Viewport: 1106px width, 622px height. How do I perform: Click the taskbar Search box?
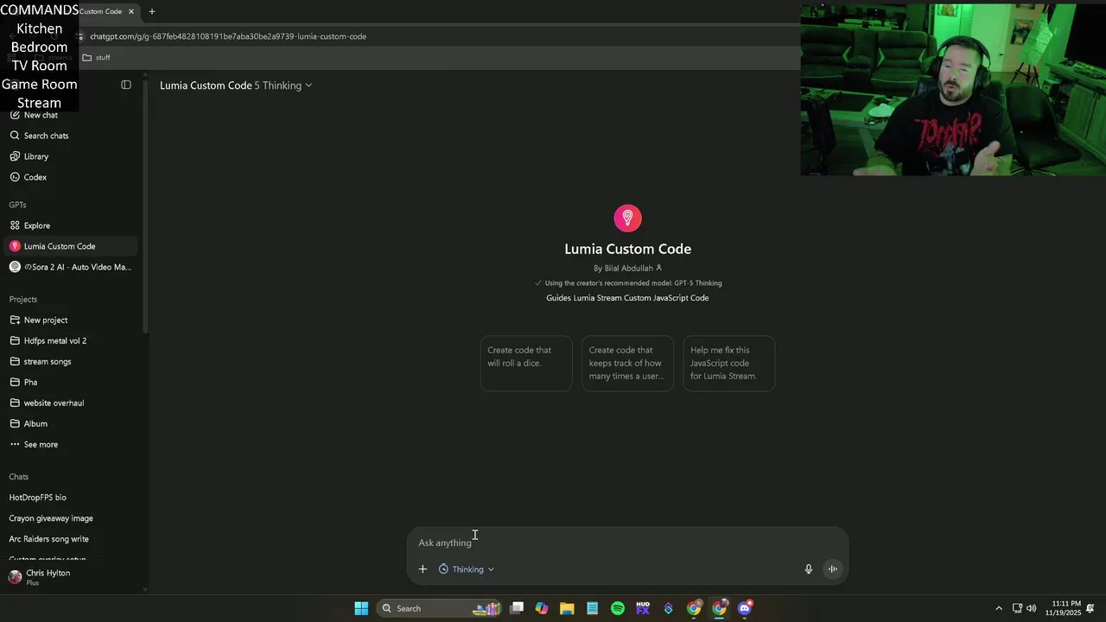[x=441, y=608]
